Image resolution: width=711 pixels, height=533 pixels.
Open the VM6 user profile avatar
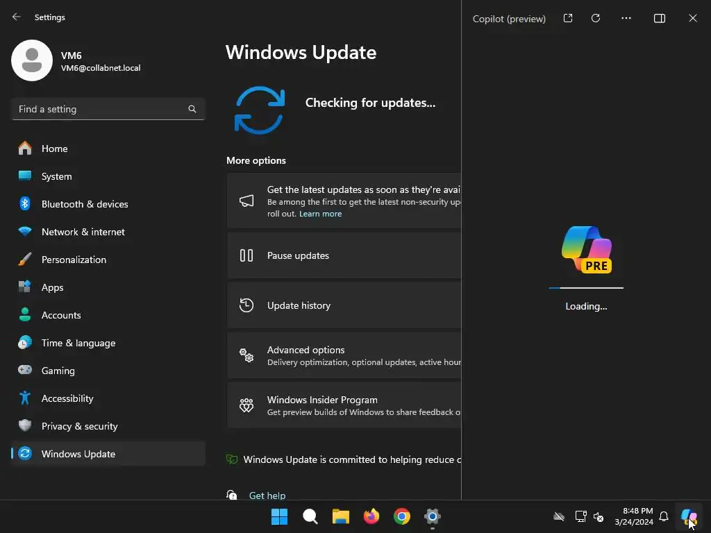point(32,60)
